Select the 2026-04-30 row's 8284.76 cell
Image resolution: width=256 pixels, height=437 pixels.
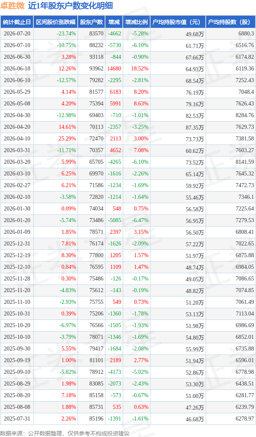click(231, 115)
